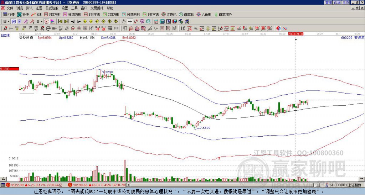
Task: Expand volume panel with triangle button
Action: tap(3, 179)
